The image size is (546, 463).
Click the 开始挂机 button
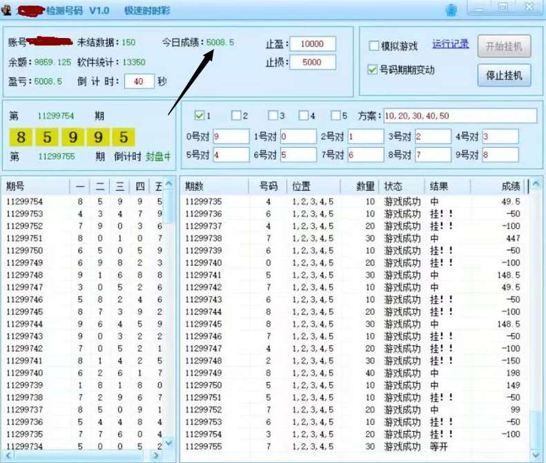[x=504, y=46]
